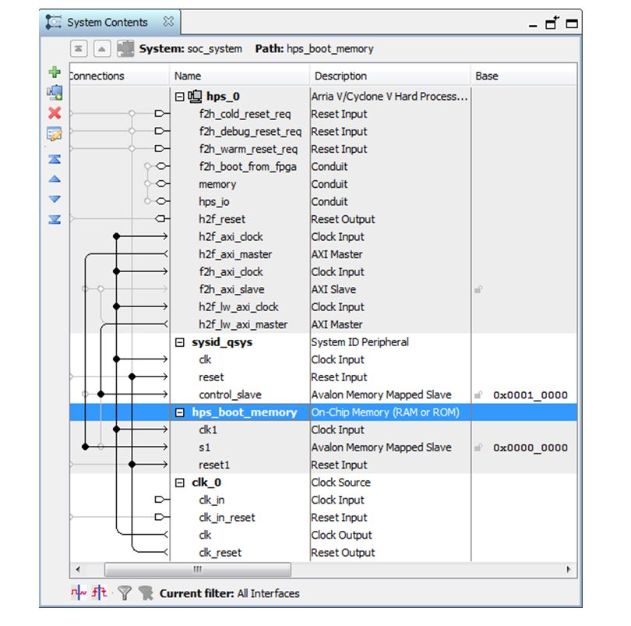Collapse the clk_0 component
This screenshot has width=631, height=626.
[180, 483]
